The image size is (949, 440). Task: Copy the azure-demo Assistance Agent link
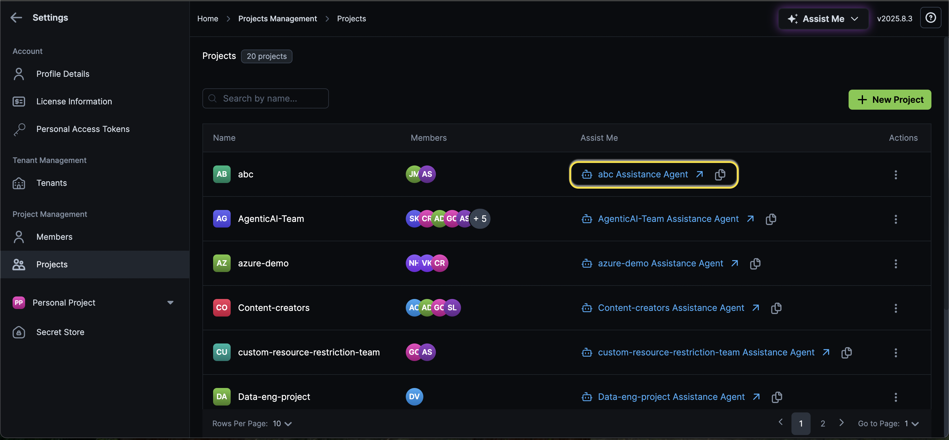(755, 264)
